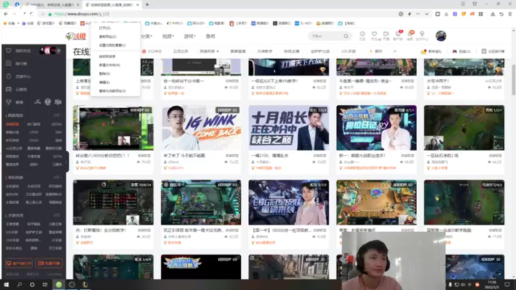Click the 鱼吧 header nav link

point(210,36)
